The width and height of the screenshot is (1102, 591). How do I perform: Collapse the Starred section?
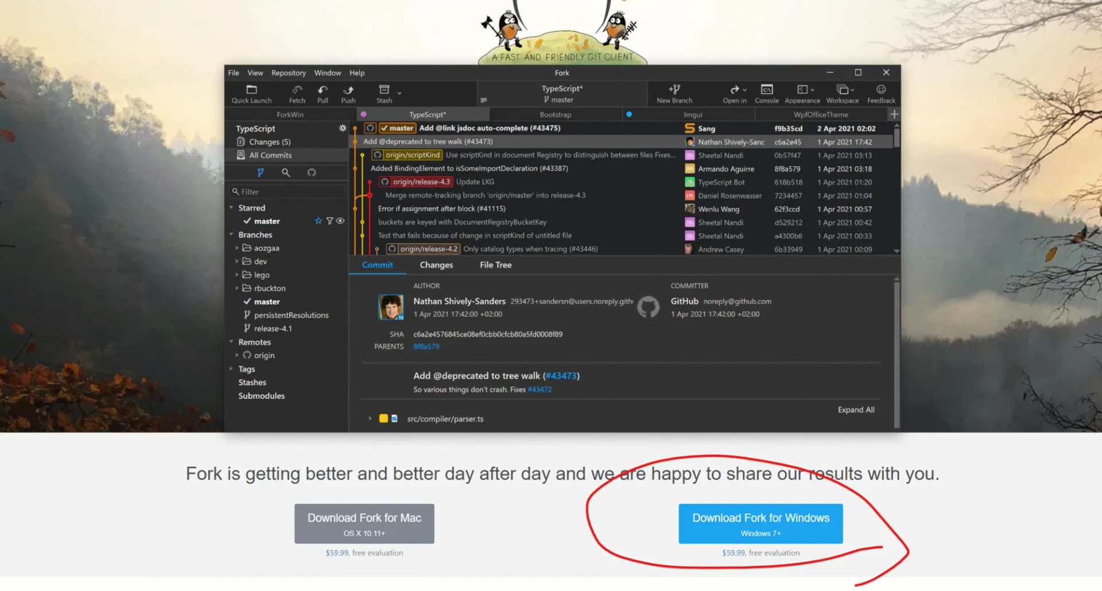click(x=231, y=208)
